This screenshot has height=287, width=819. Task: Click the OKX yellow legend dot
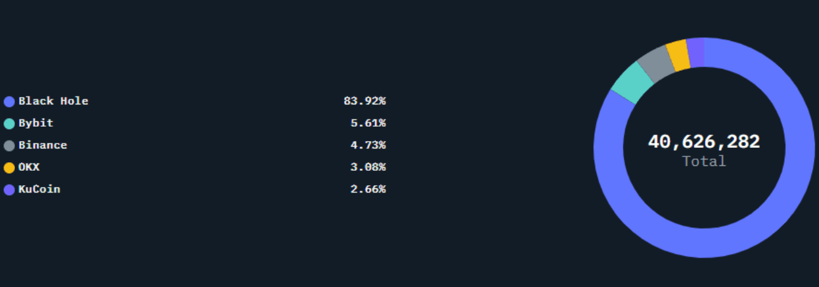tap(9, 168)
